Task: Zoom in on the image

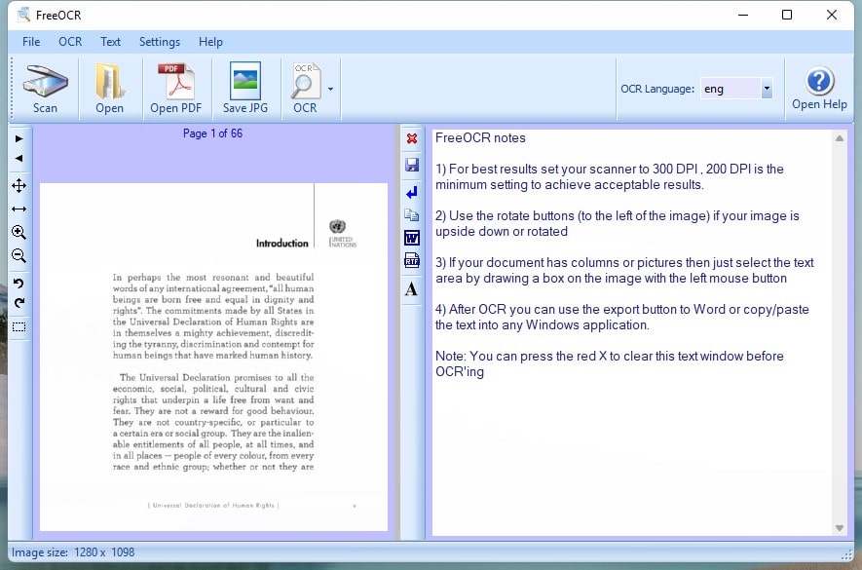Action: 19,232
